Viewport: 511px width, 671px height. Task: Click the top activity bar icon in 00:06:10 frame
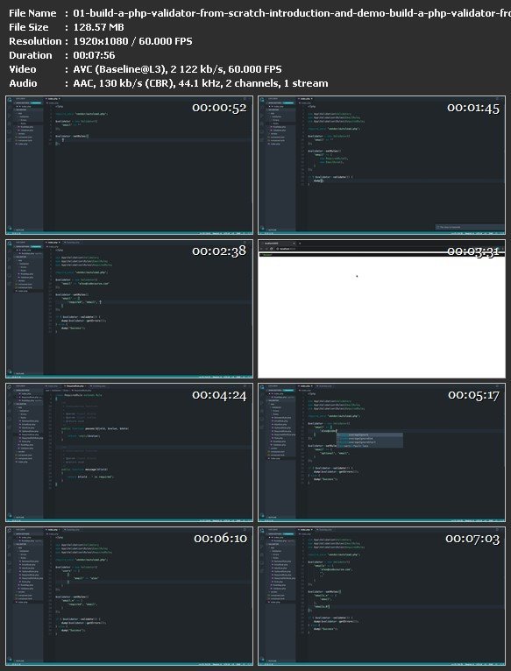pos(9,531)
